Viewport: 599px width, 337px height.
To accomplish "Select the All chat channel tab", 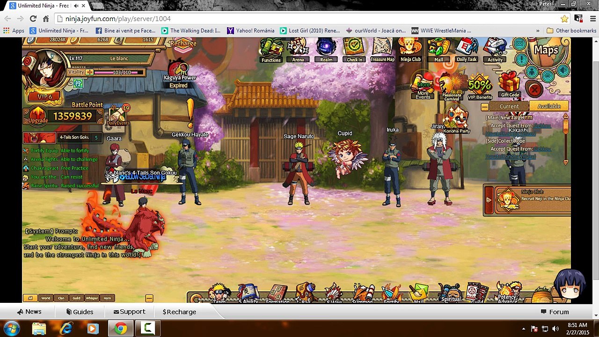I will click(30, 298).
